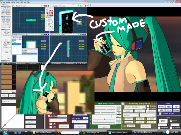Viewport: 181px width, 135px height.
Task: Click the camera text field
Action: pos(9,101)
